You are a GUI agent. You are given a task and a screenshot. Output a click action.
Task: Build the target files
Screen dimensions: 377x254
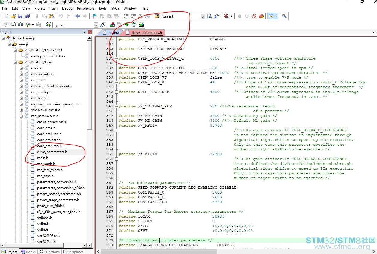13,25
